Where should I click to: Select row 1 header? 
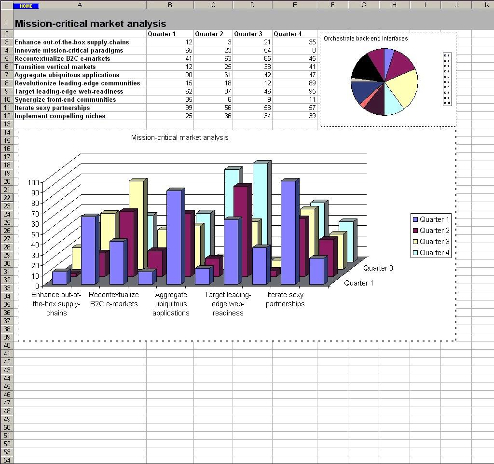click(x=7, y=19)
